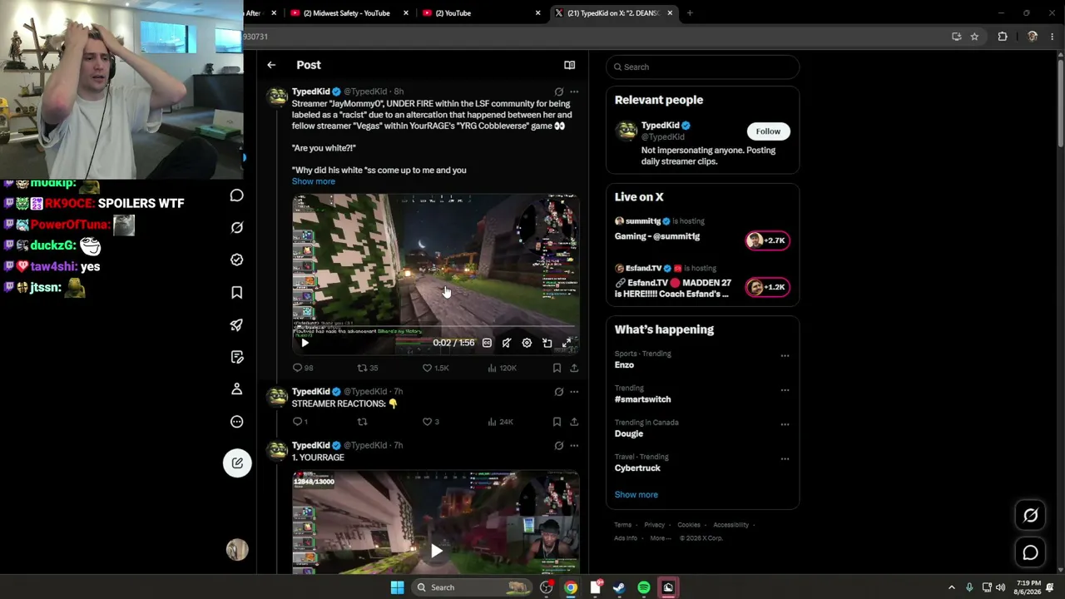
Task: Repost the STREAMER REACTIONS post
Action: click(x=362, y=422)
